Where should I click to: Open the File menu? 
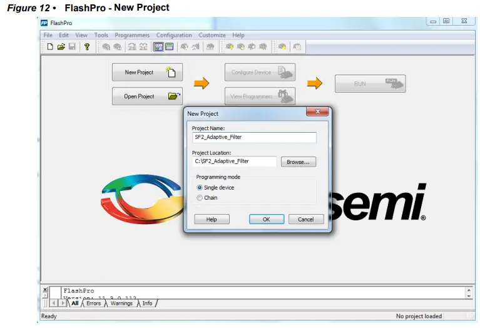point(48,35)
